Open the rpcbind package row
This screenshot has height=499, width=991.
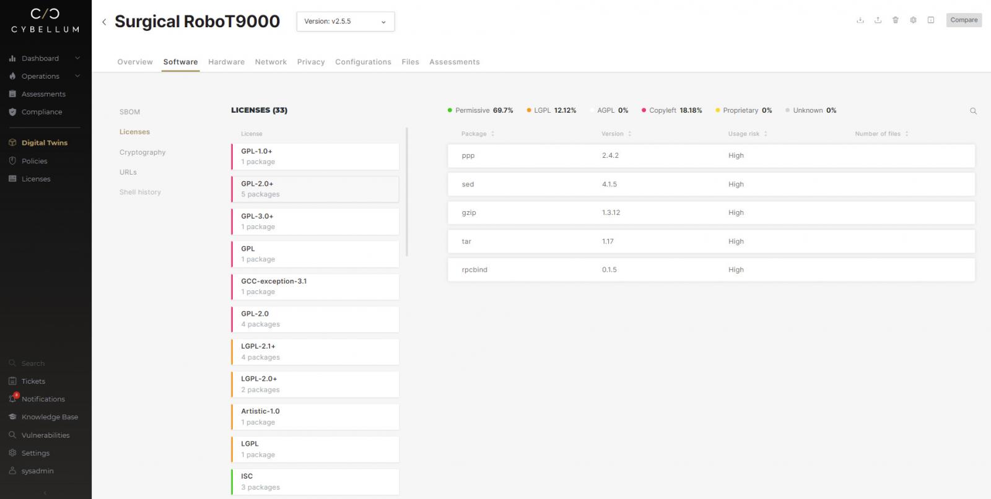coord(711,270)
